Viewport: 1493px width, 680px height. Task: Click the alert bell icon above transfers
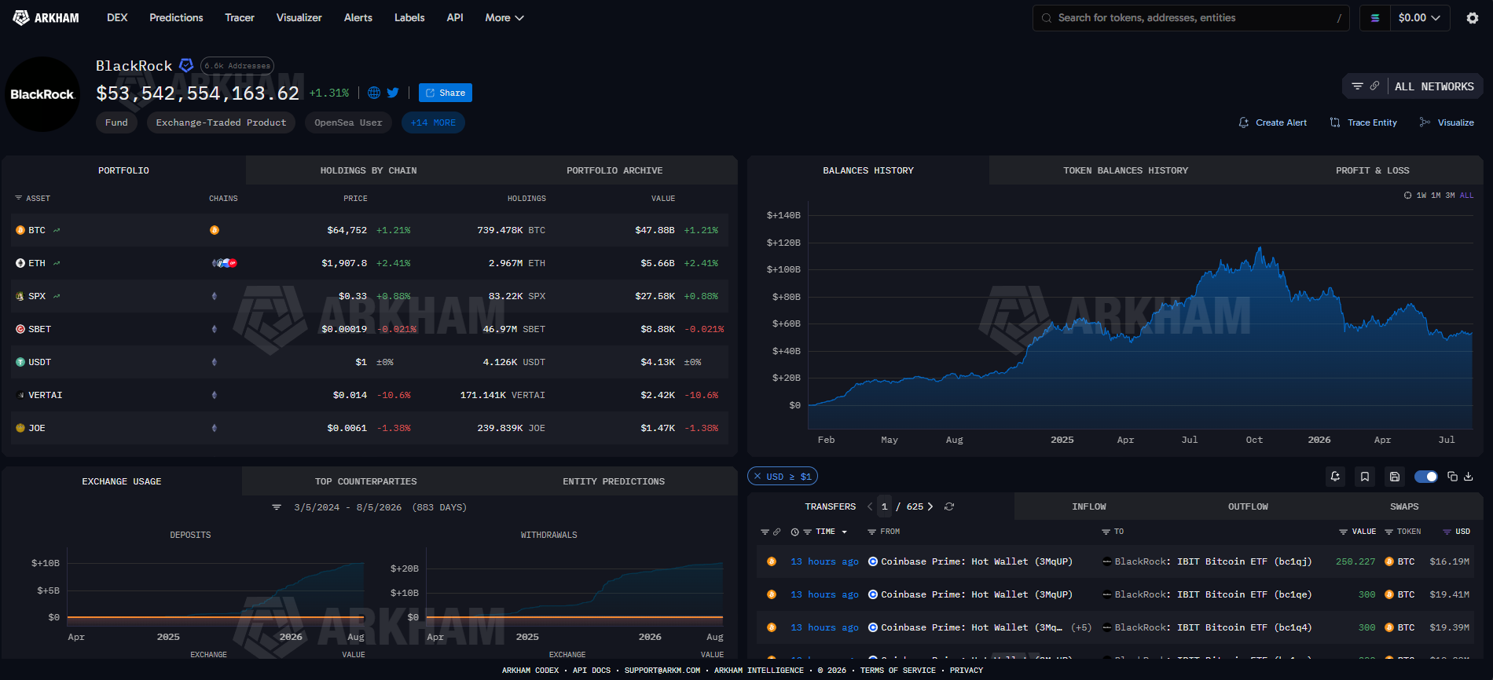click(x=1335, y=477)
